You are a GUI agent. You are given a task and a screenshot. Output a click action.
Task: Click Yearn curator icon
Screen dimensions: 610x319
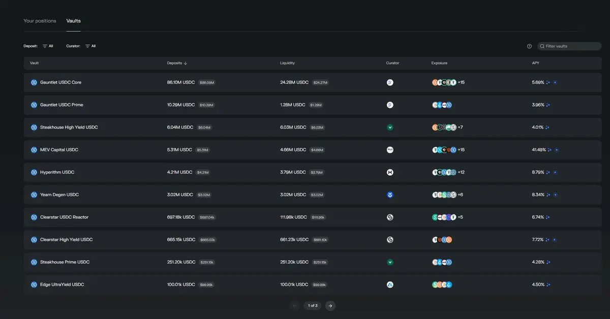(390, 195)
